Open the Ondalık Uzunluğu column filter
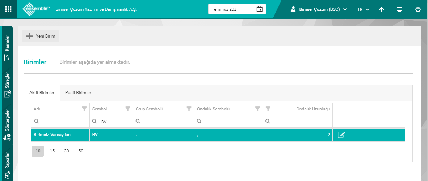Image resolution: width=428 pixels, height=181 pixels. point(268,109)
